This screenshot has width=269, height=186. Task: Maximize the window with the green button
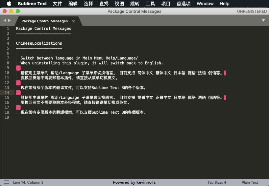point(18,11)
